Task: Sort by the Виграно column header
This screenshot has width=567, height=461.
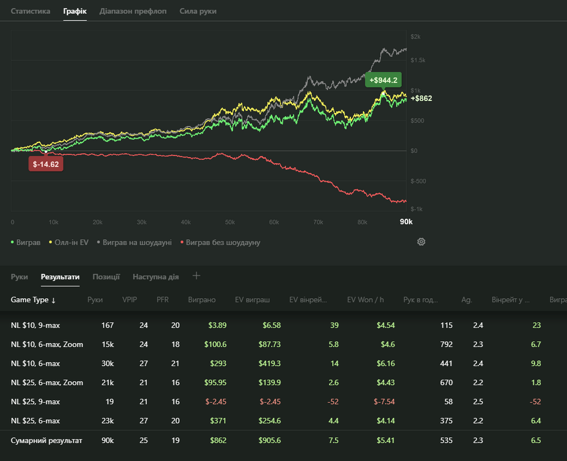Action: point(202,300)
